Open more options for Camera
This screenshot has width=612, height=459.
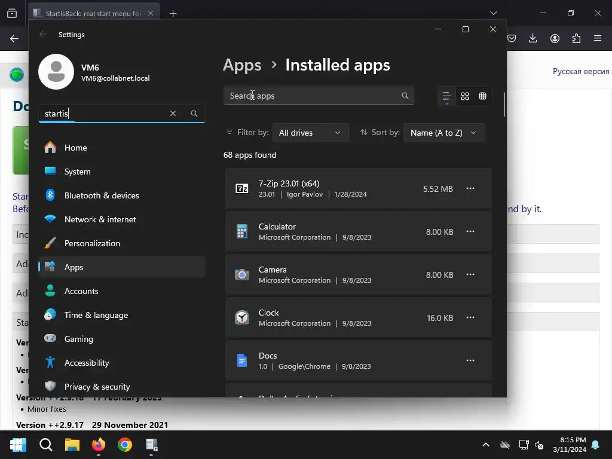tap(470, 274)
